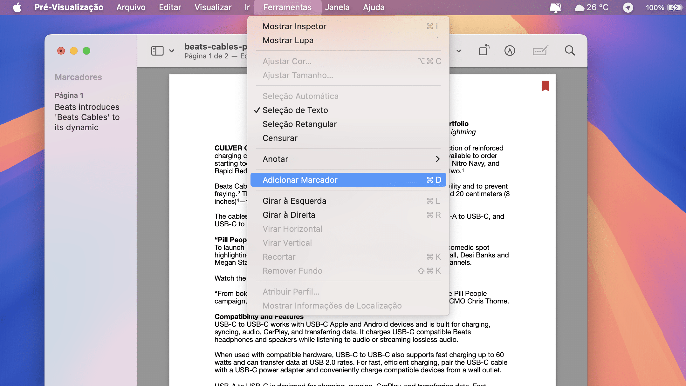
Task: Open the Ferramentas menu
Action: [287, 7]
